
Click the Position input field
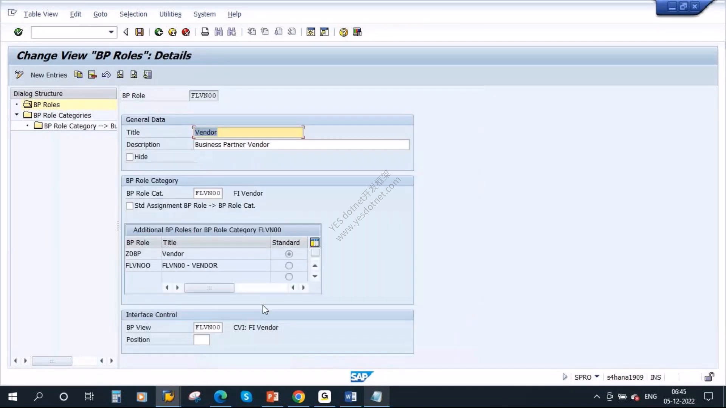click(202, 340)
